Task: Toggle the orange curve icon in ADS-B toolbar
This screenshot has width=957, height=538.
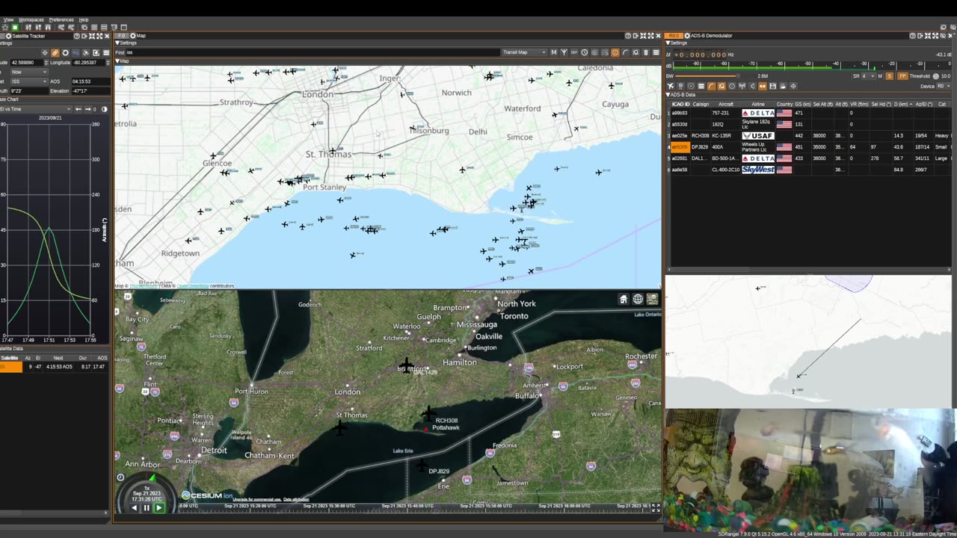Action: tap(711, 86)
